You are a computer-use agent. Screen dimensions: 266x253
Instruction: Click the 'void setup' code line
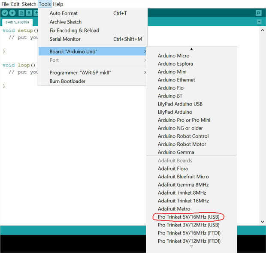click(x=20, y=30)
